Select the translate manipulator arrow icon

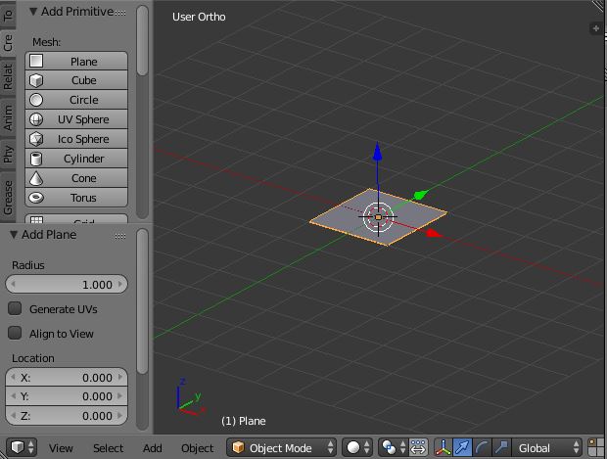463,448
